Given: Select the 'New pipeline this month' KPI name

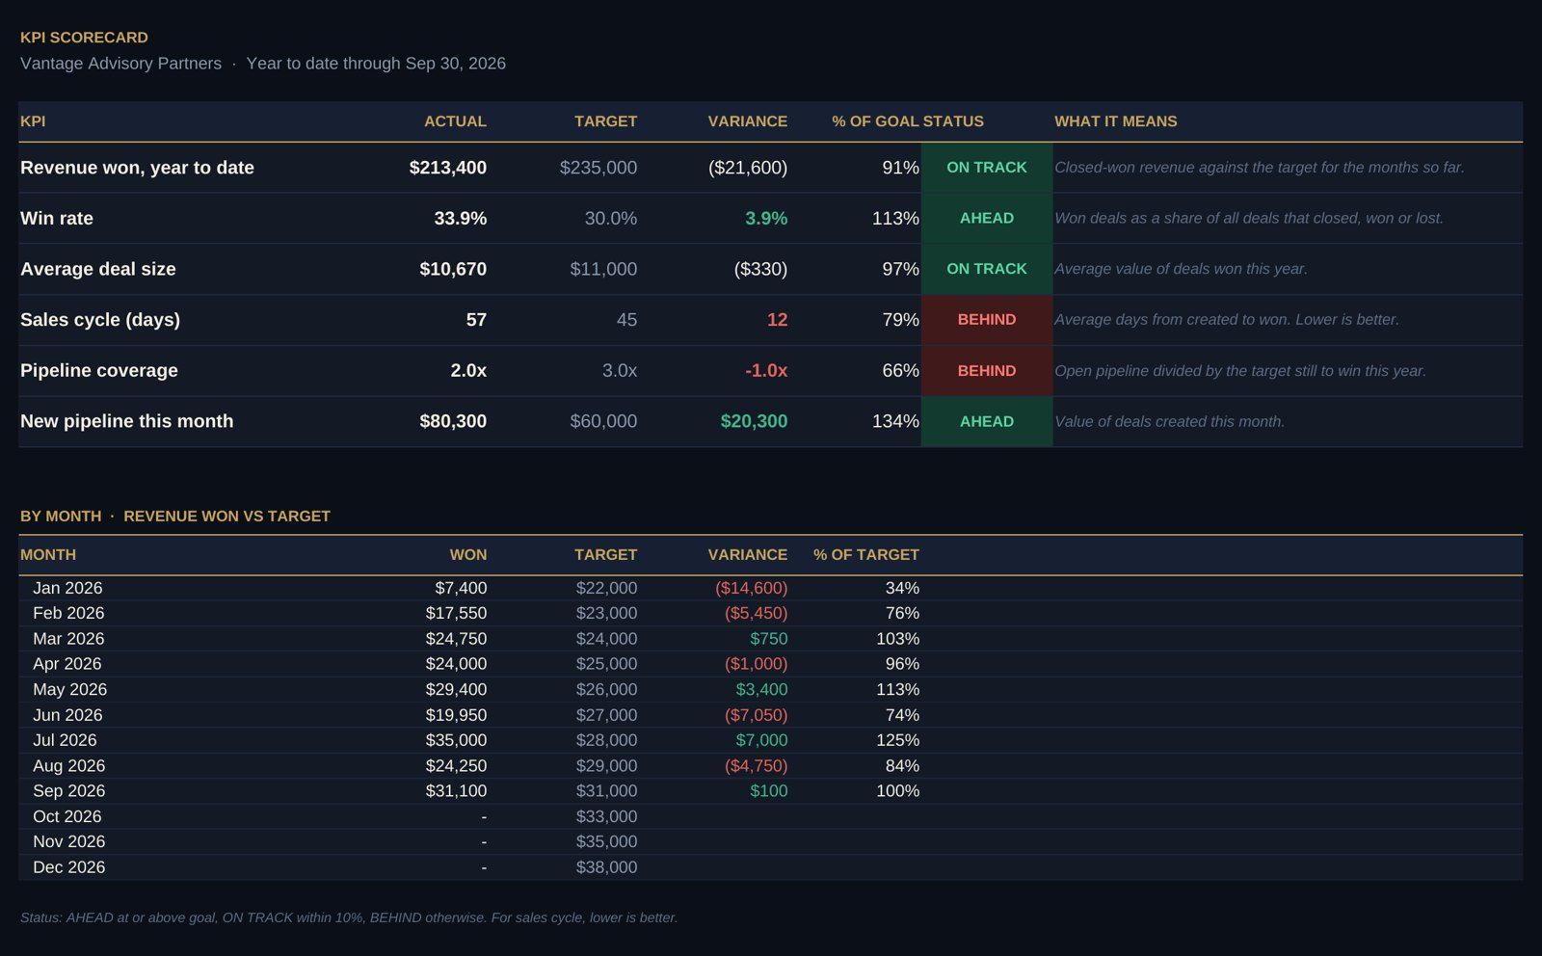Looking at the screenshot, I should [x=126, y=421].
